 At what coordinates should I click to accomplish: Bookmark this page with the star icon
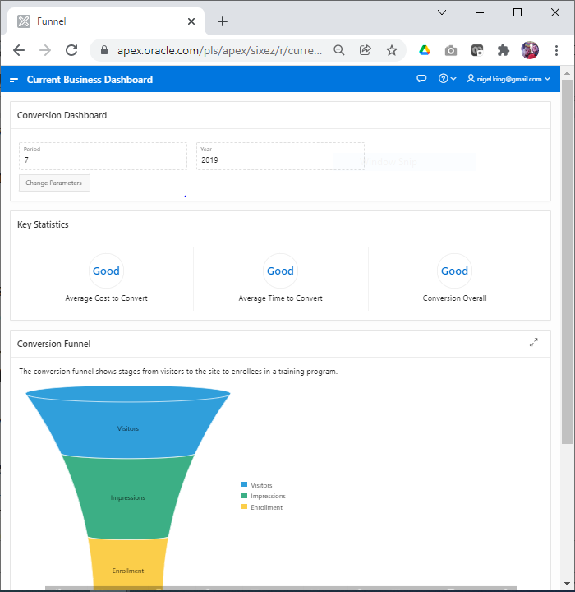392,50
